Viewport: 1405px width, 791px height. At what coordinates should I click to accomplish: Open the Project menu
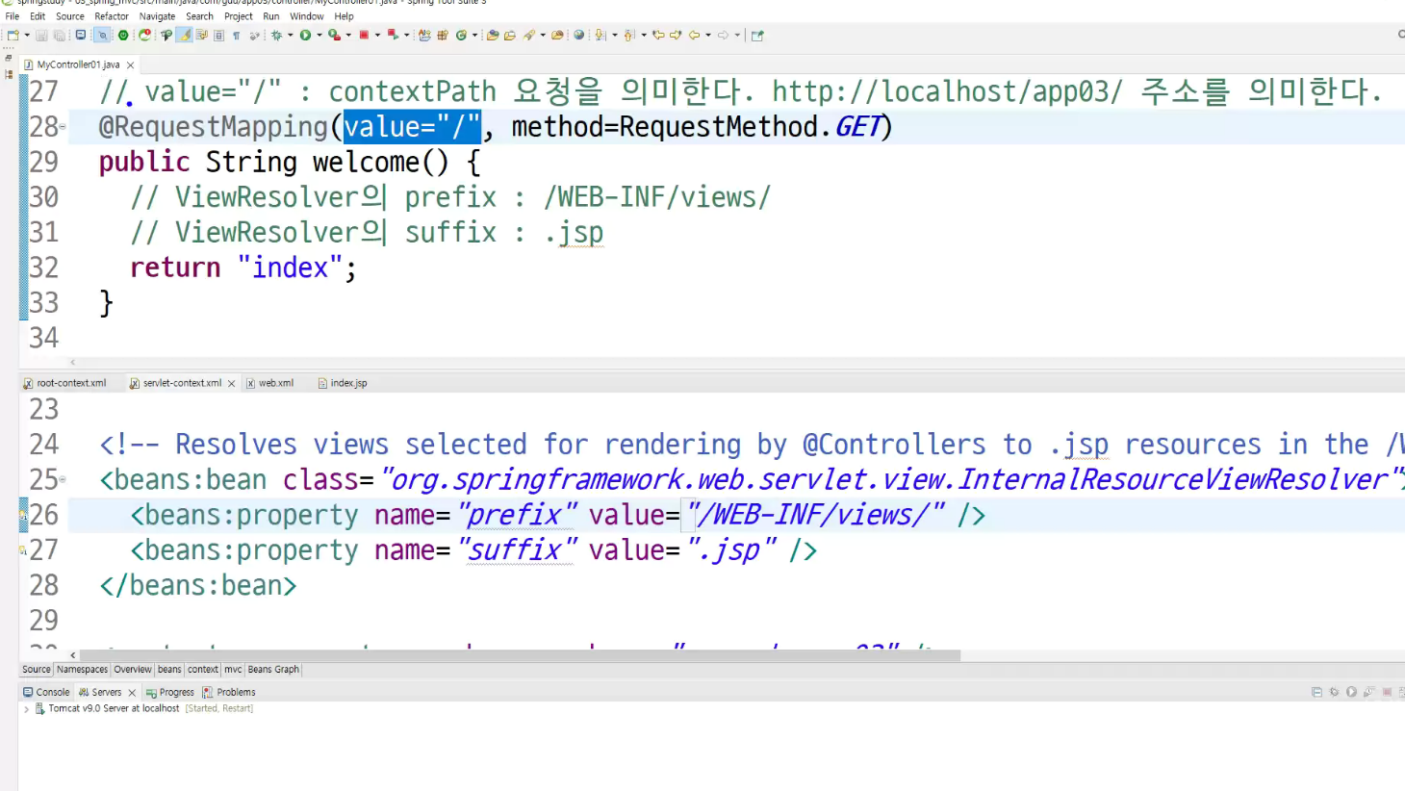pos(239,16)
